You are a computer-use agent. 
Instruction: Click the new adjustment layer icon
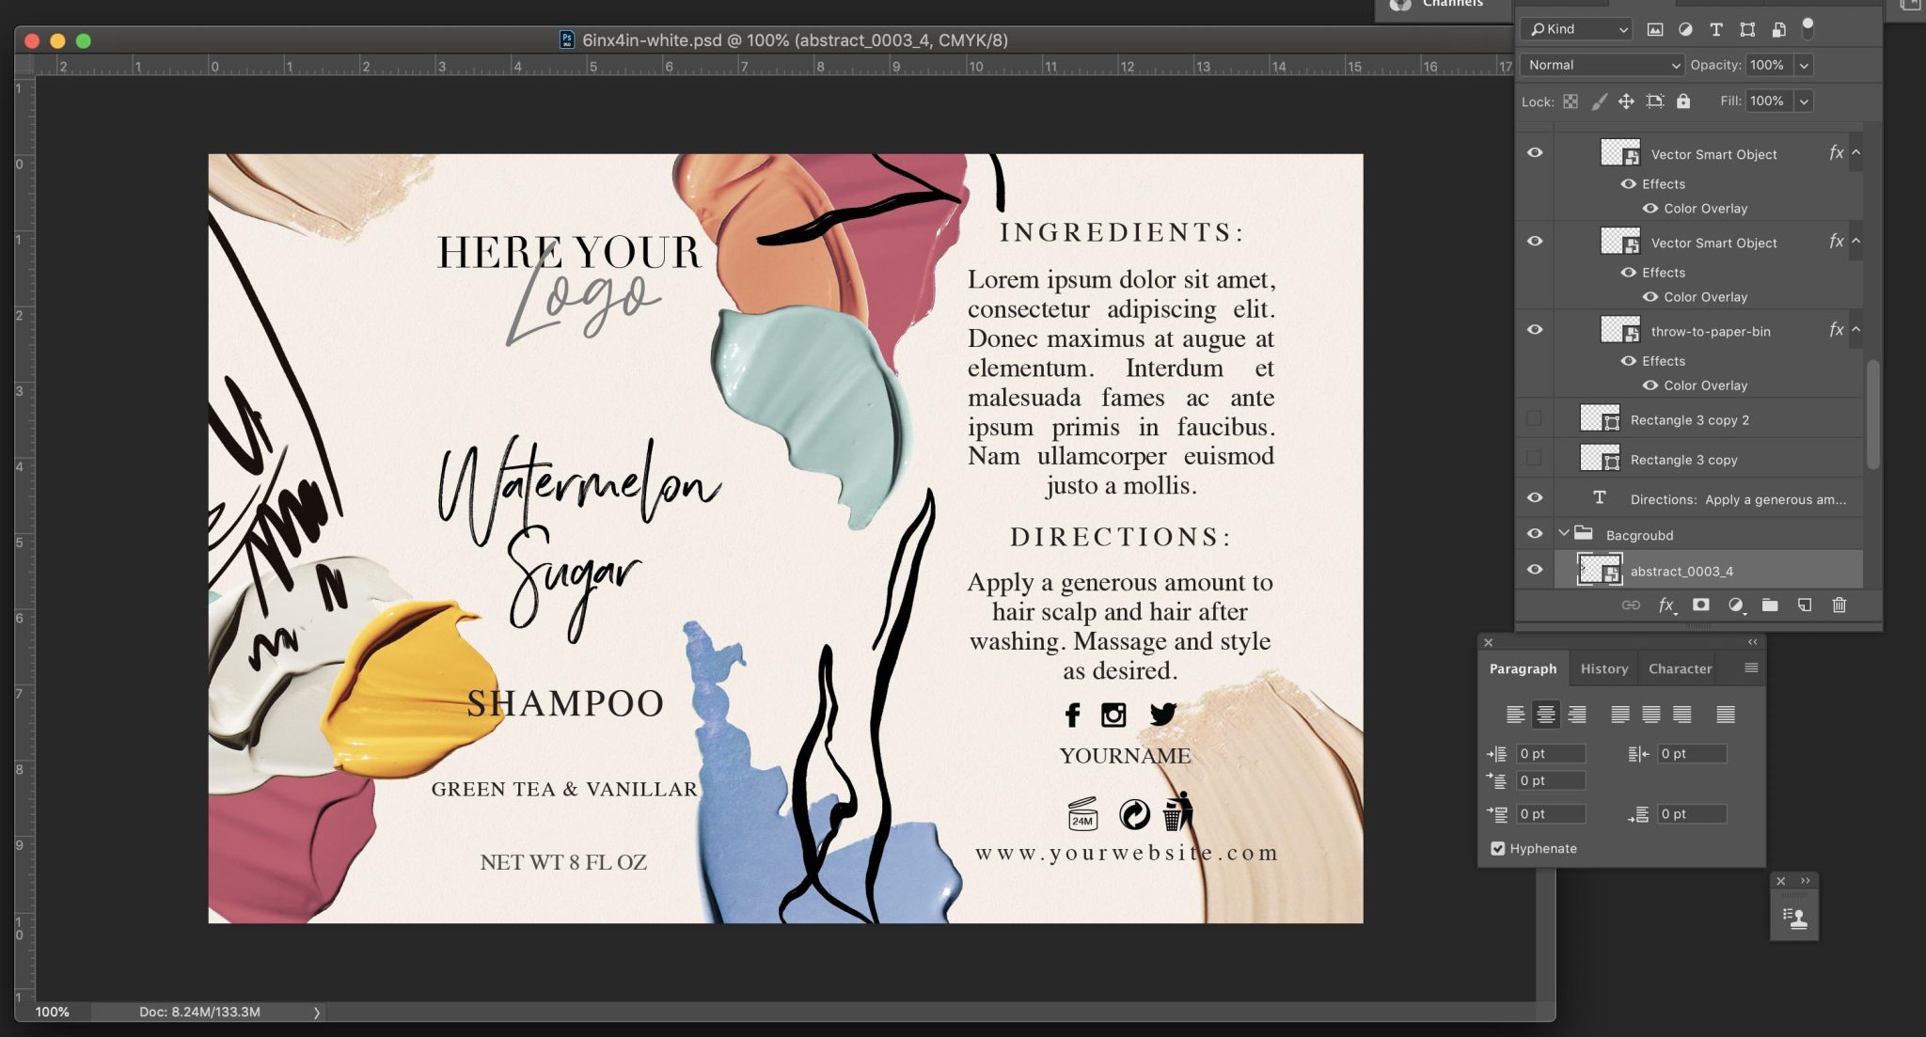(x=1736, y=605)
